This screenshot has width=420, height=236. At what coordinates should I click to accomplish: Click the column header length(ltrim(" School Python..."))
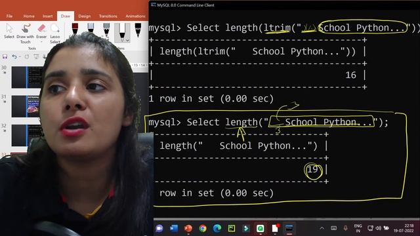click(258, 51)
